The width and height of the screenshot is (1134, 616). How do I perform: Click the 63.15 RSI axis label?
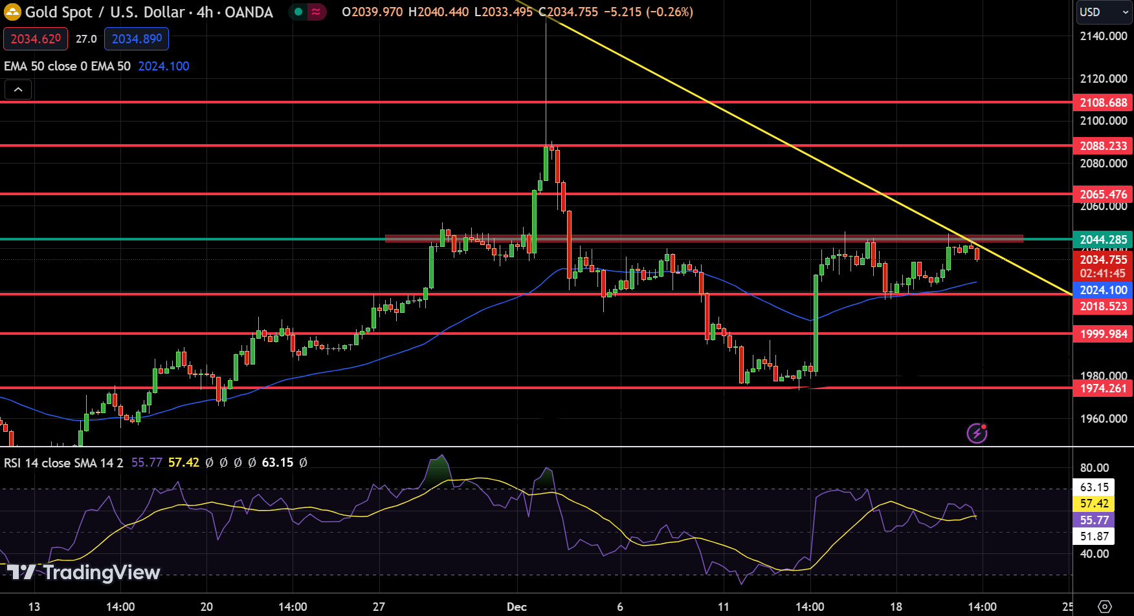pos(1094,487)
